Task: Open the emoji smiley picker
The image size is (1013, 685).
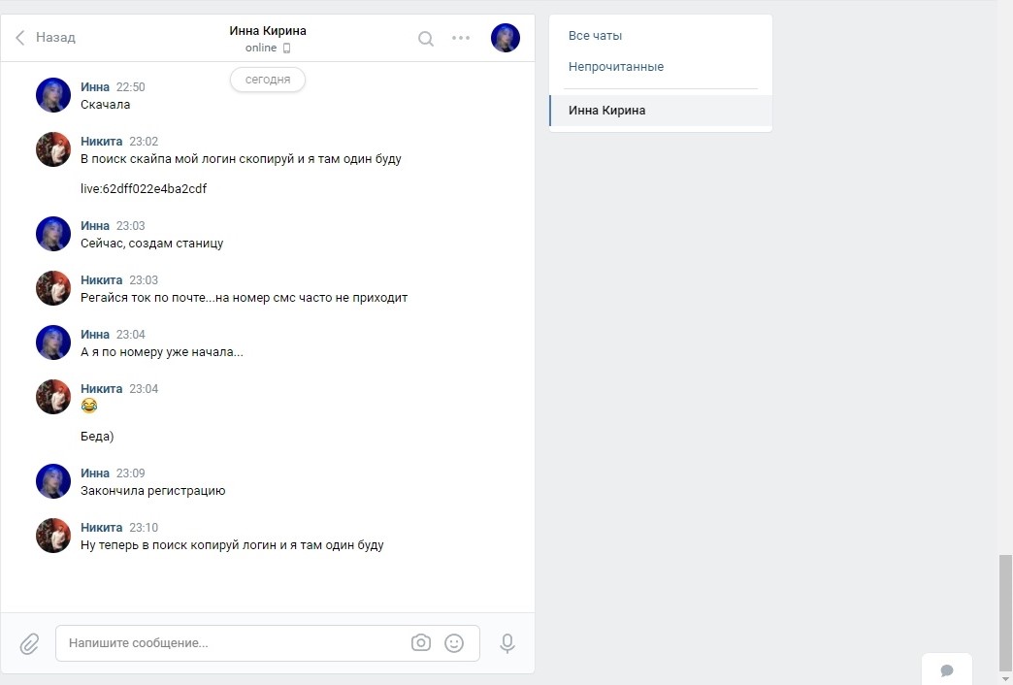Action: 454,643
